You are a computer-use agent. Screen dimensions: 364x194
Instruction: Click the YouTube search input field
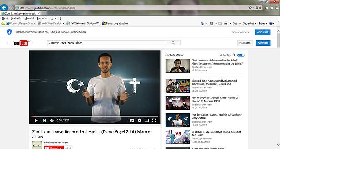point(107,43)
